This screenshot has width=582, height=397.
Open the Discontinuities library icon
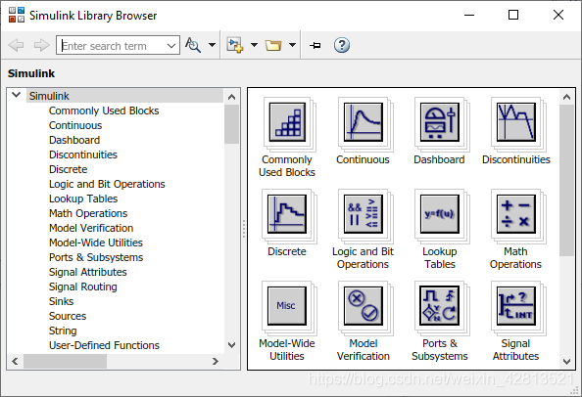(x=516, y=122)
